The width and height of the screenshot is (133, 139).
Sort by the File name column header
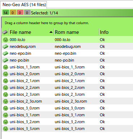[31, 32]
